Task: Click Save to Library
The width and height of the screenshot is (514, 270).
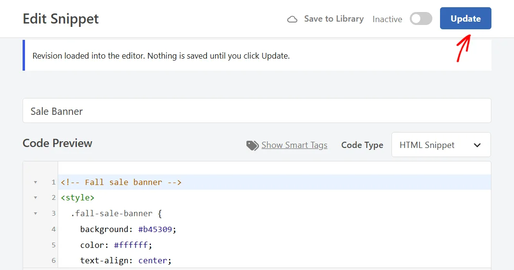Action: click(334, 19)
